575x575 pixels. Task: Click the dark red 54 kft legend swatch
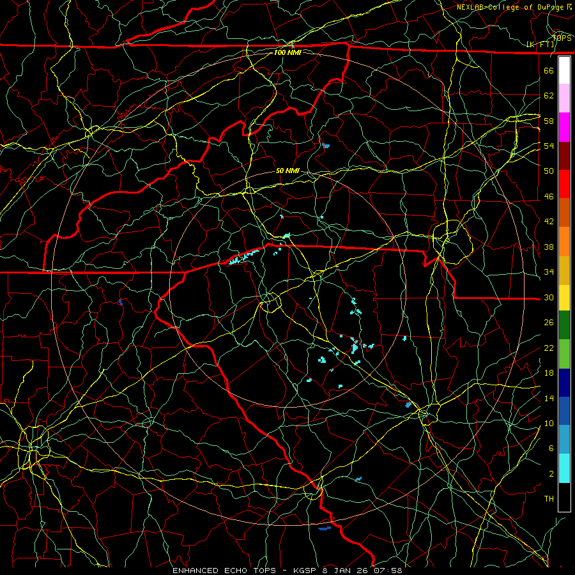pos(564,156)
